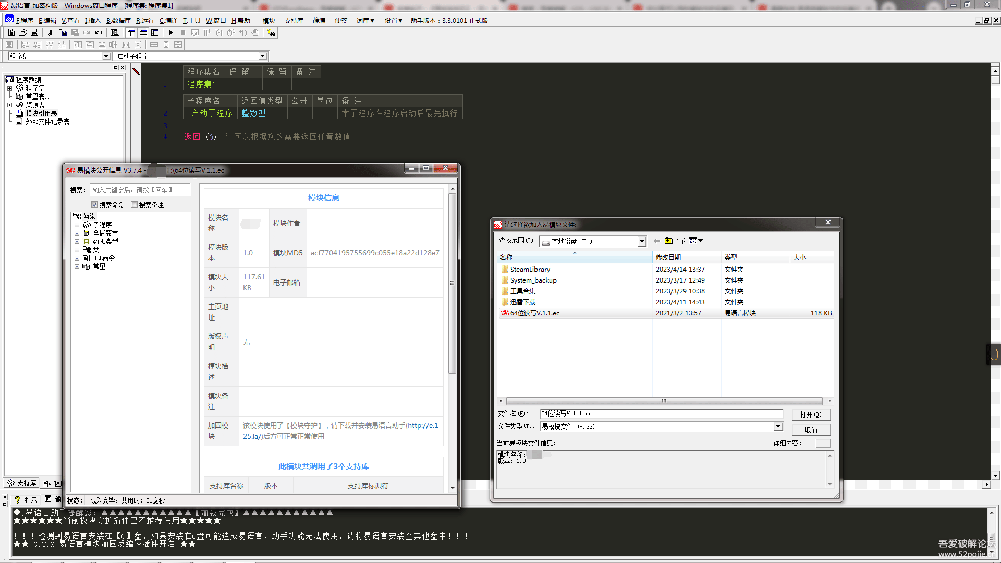This screenshot has width=1001, height=563.
Task: Click the help search binoculars icon
Action: point(271,33)
